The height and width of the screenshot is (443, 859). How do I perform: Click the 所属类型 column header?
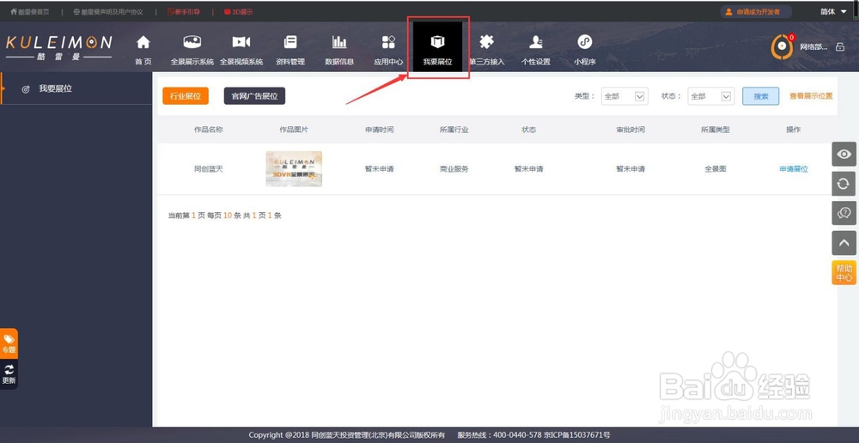coord(716,130)
